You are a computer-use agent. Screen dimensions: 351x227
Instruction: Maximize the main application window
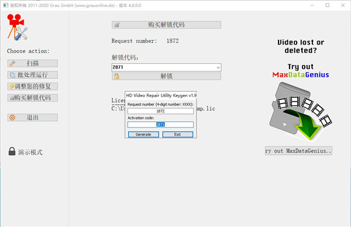pos(327,5)
